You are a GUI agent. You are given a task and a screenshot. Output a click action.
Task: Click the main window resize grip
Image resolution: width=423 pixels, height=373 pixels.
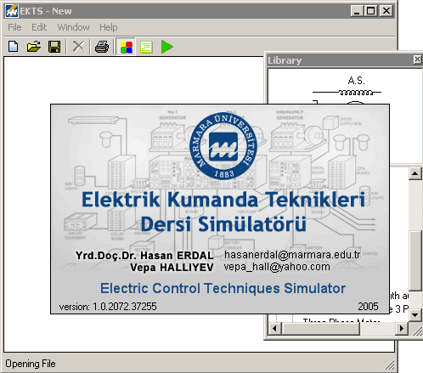tap(390, 365)
